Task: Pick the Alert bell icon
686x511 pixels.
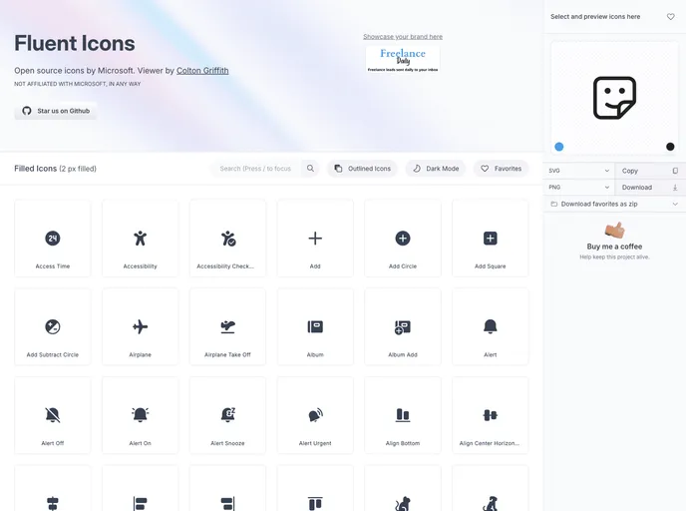Action: pos(490,326)
